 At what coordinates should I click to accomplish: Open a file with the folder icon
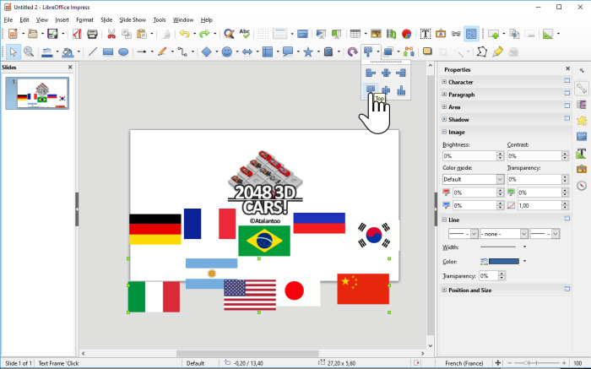pyautogui.click(x=33, y=34)
